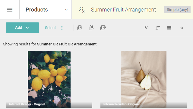The image size is (193, 109).
Task: Click the Select link
Action: (50, 28)
